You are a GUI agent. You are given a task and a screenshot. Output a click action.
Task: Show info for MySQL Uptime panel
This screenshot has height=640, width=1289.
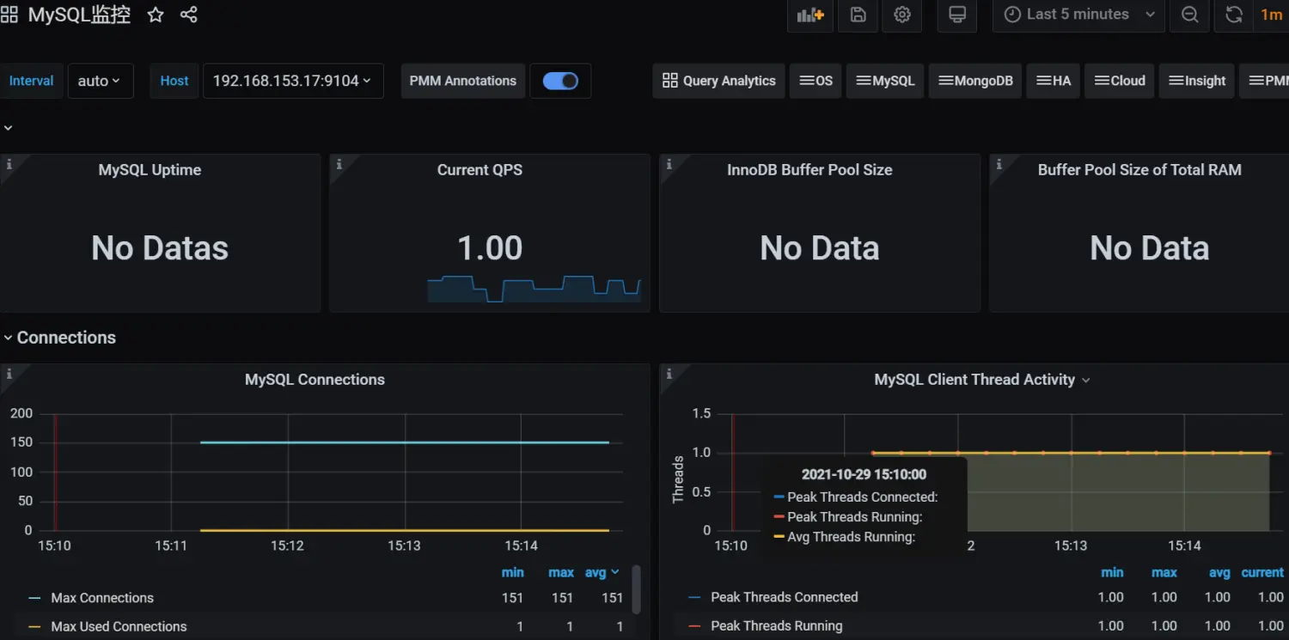click(x=9, y=164)
